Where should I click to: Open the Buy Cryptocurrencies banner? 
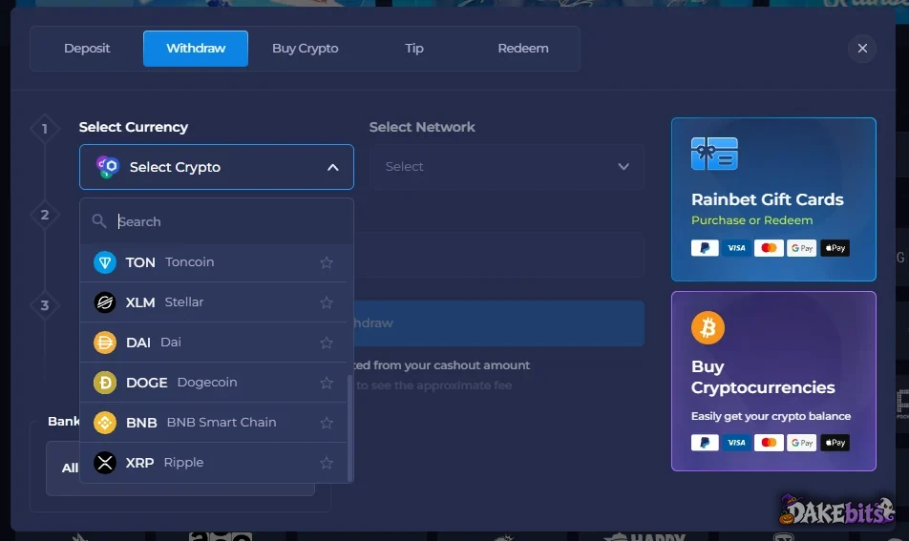point(773,381)
